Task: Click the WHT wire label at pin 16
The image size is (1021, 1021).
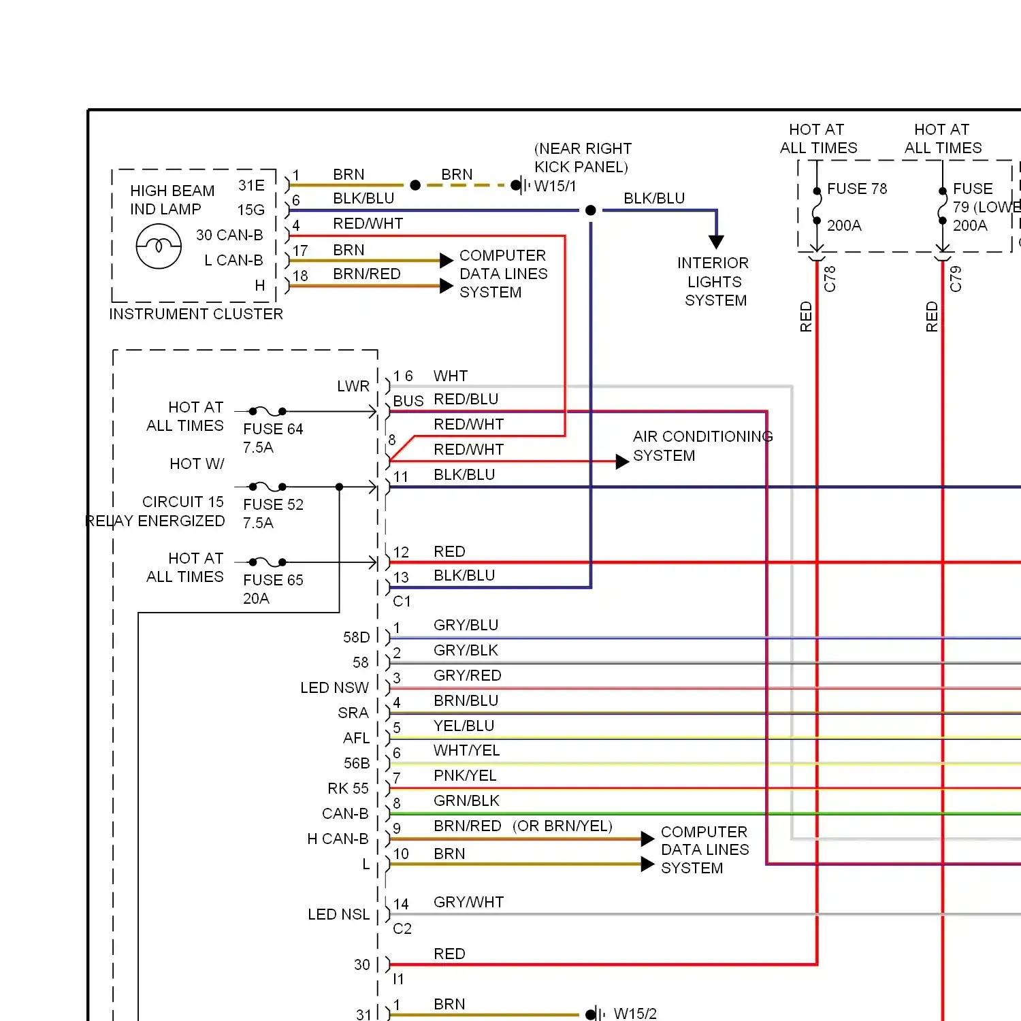Action: [451, 376]
